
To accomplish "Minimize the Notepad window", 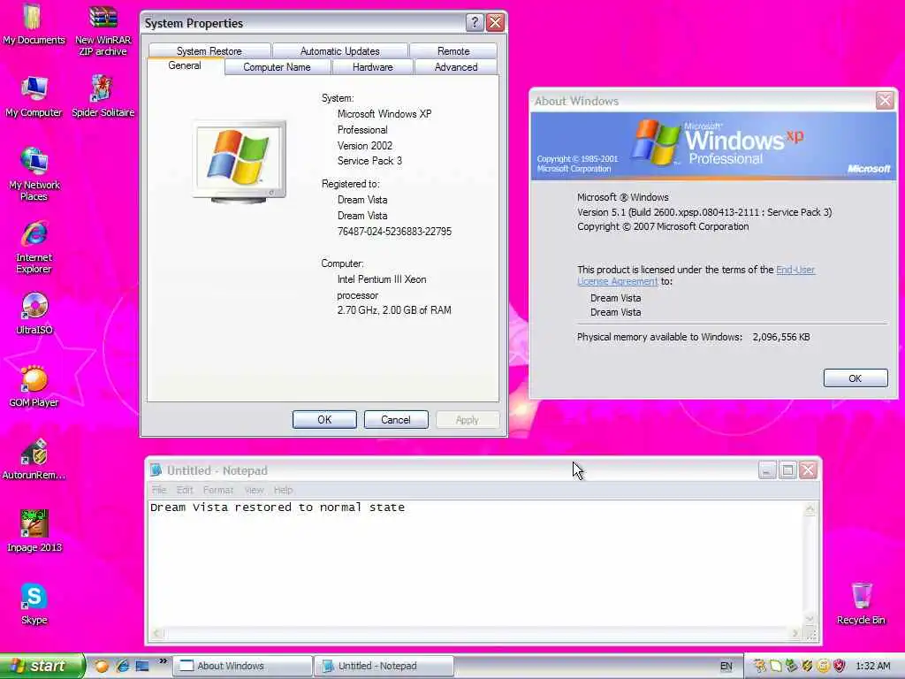I will [766, 470].
